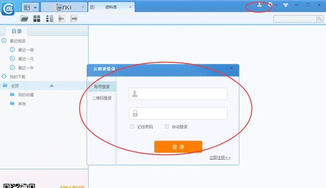The image size is (326, 188).
Task: Switch to the CNKI tab
Action: pyautogui.click(x=64, y=7)
